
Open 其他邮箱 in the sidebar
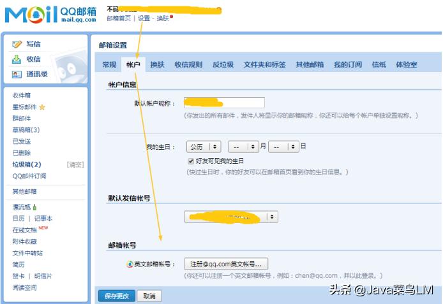(25, 192)
